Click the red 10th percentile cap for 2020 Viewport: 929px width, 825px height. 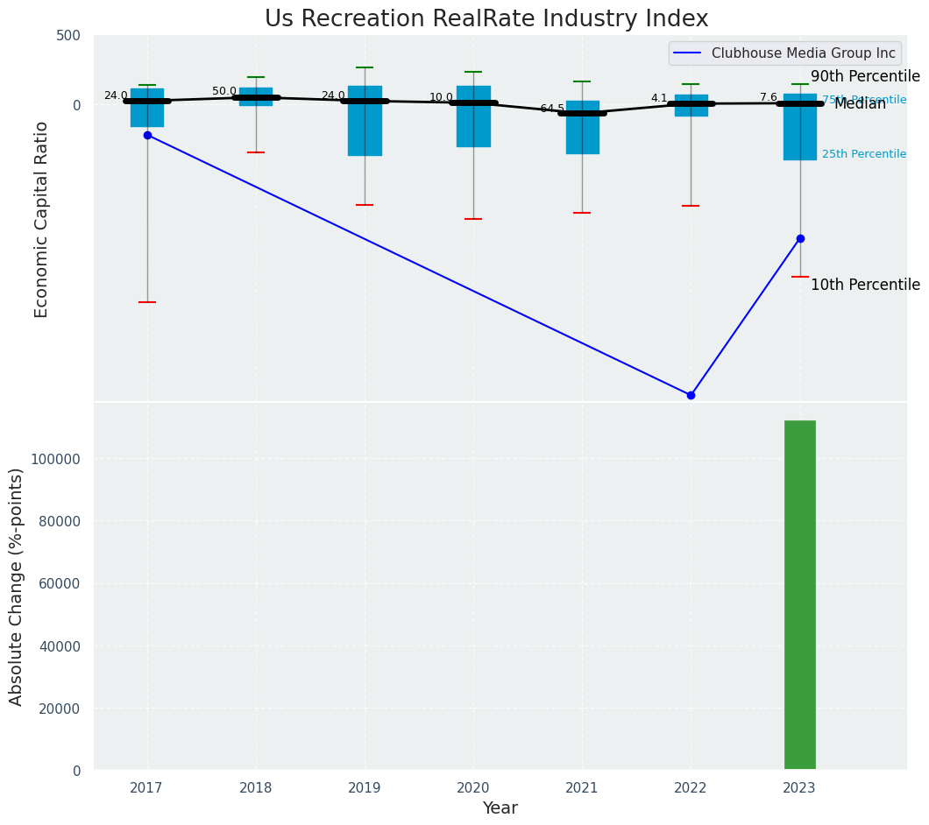coord(473,219)
